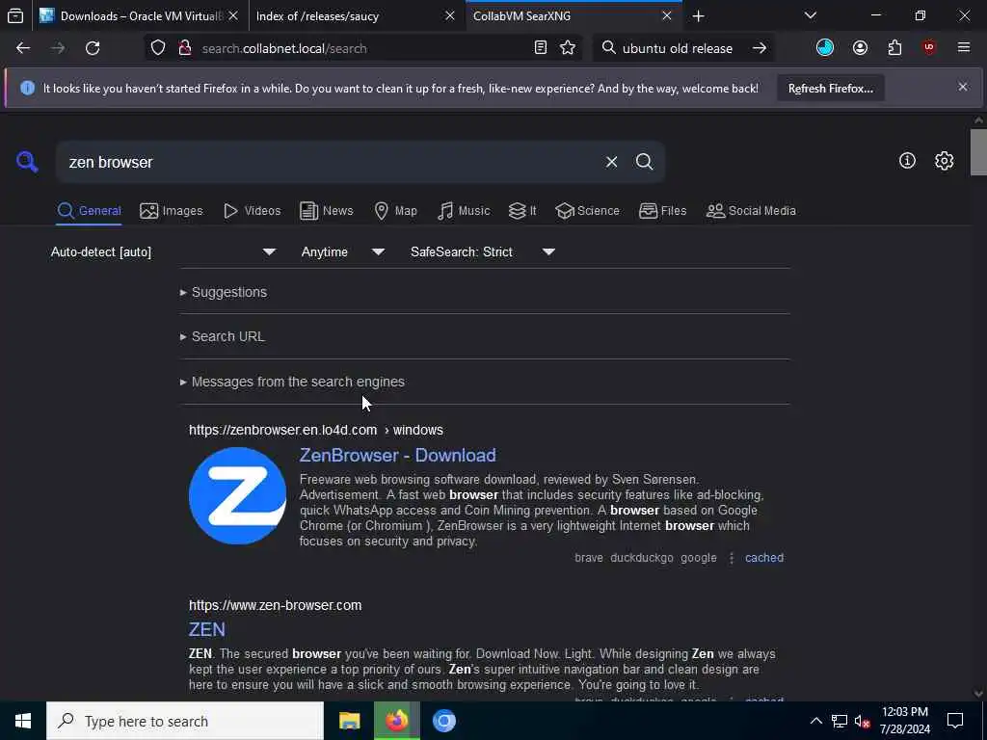Open the SafeSearch: Strict dropdown
The height and width of the screenshot is (740, 987).
pos(483,252)
